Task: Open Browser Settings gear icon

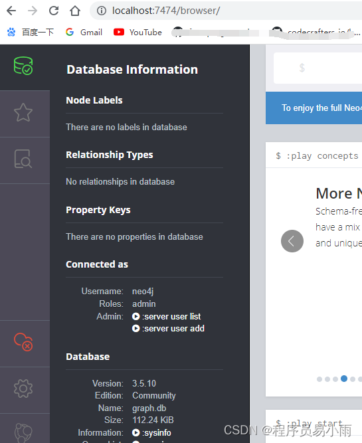Action: [x=23, y=389]
